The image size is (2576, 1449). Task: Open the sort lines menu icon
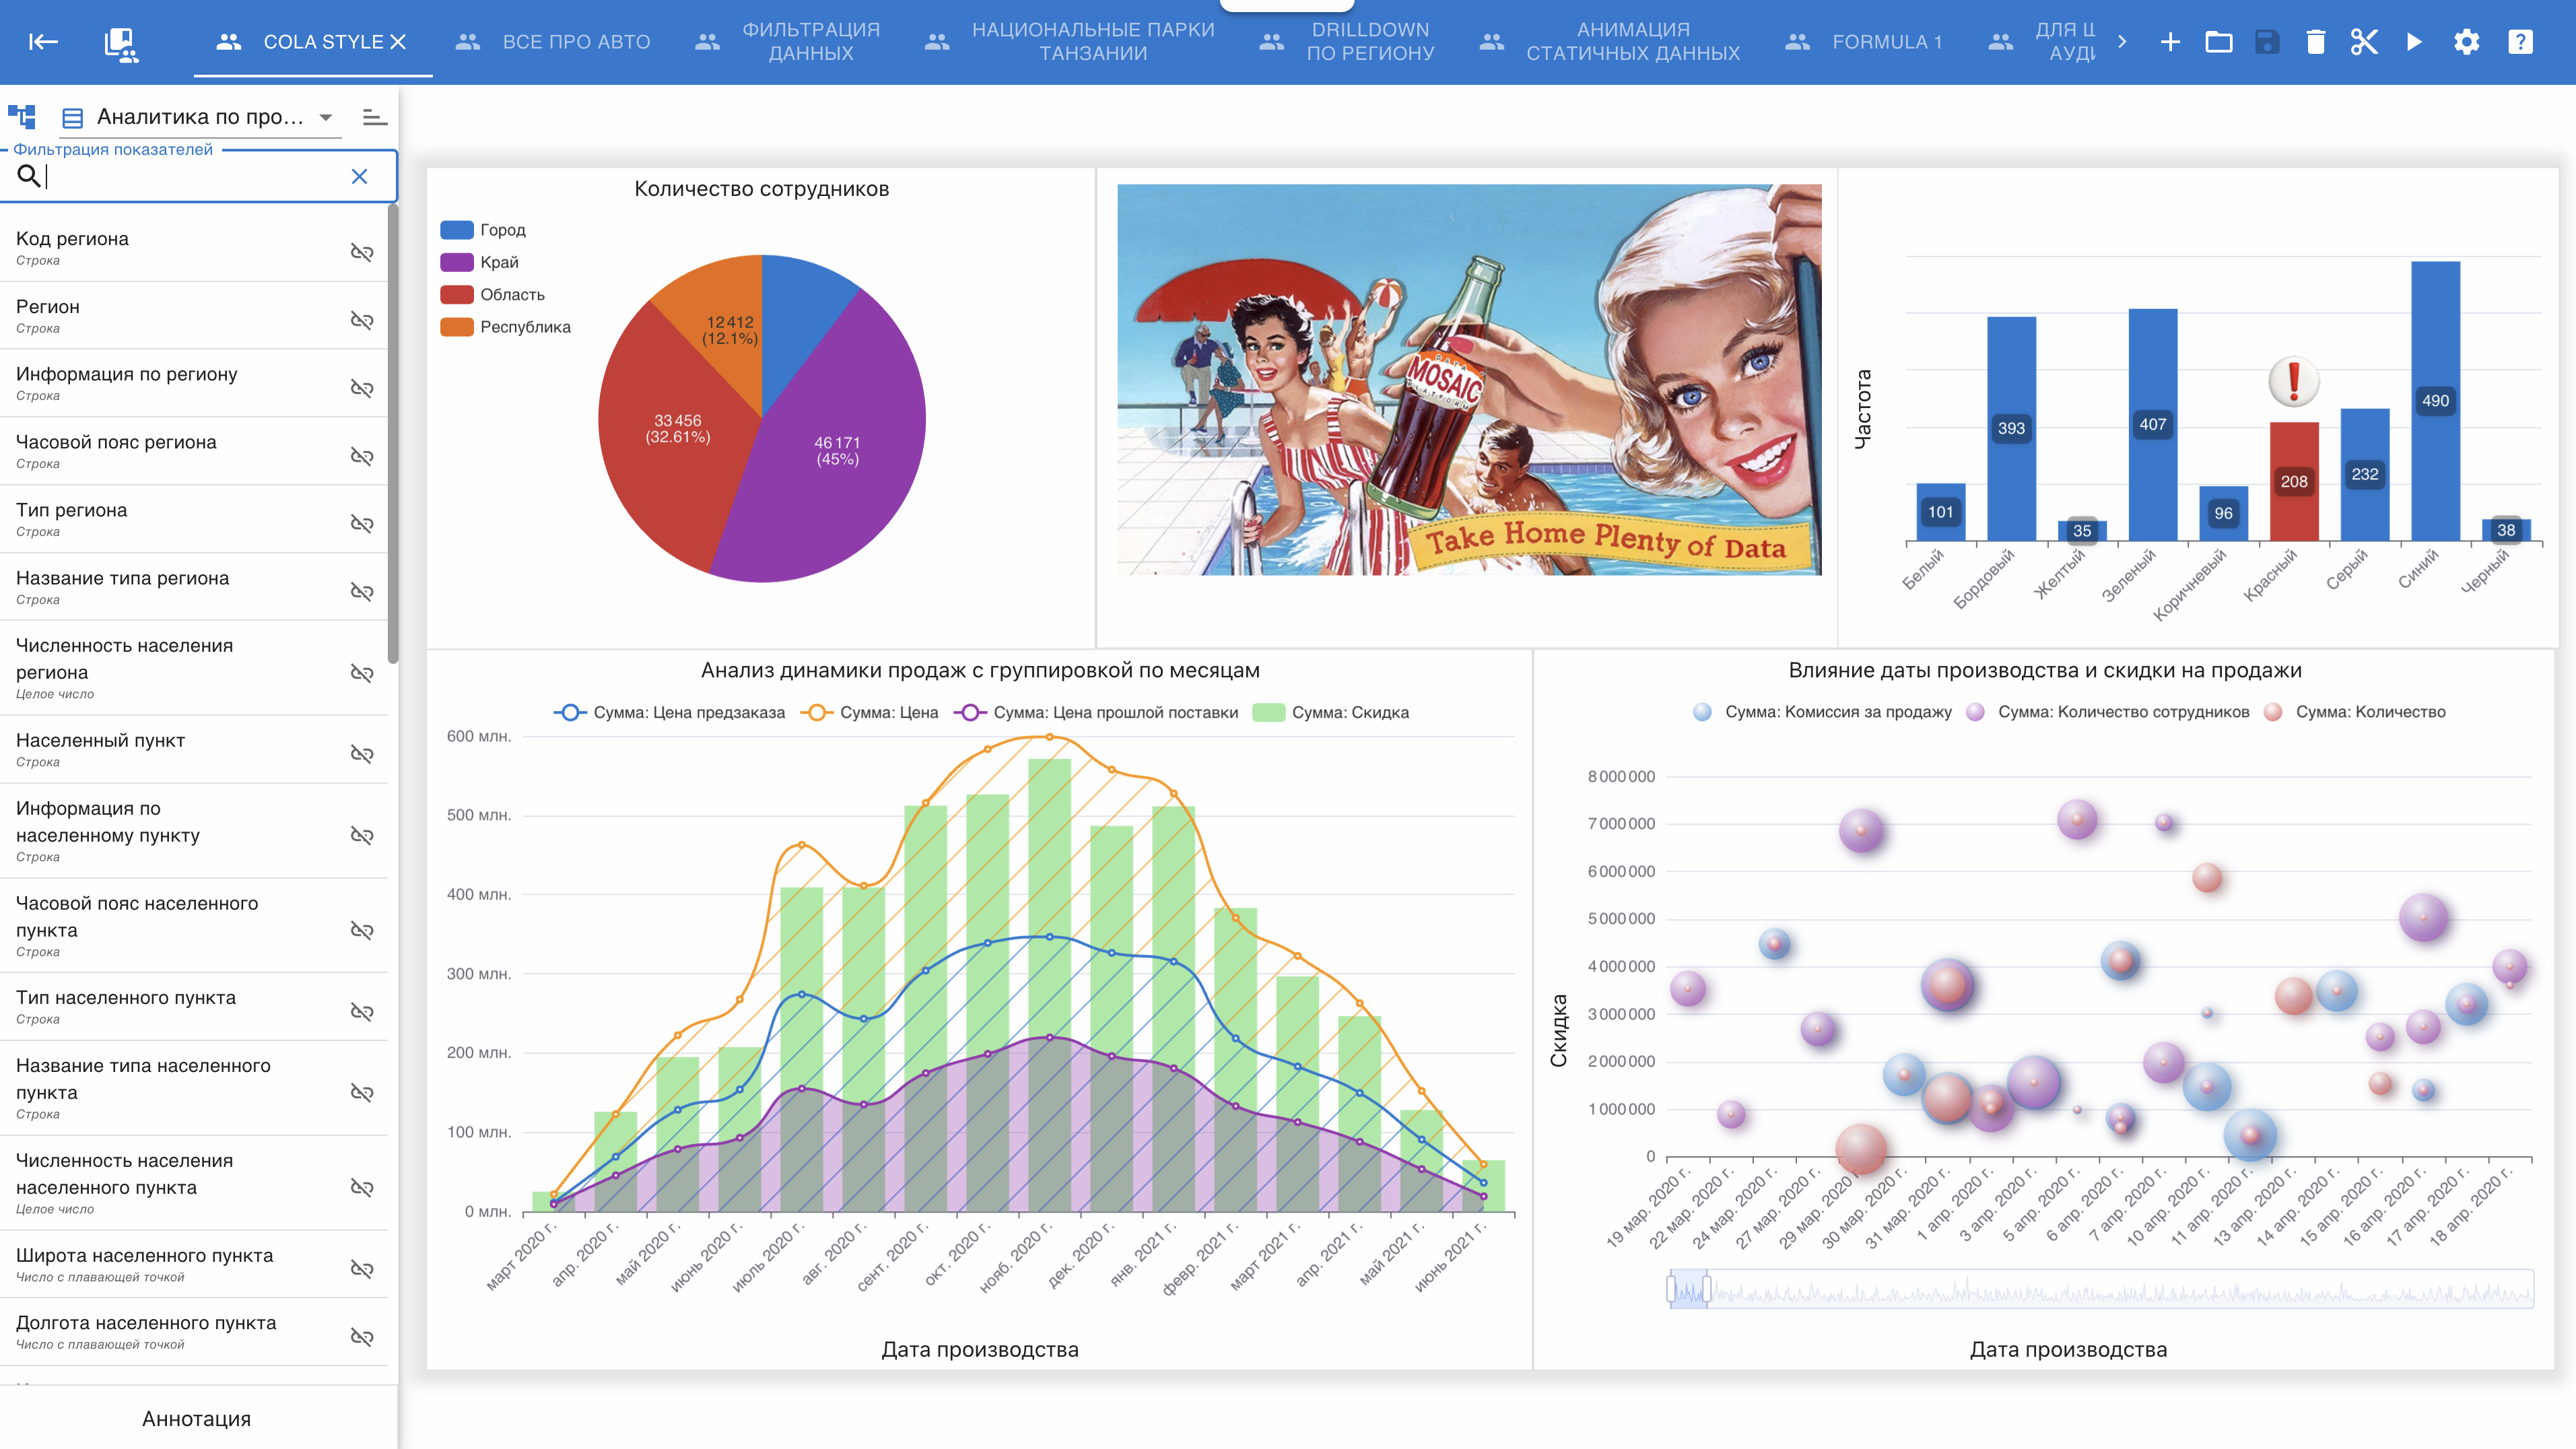[x=375, y=117]
